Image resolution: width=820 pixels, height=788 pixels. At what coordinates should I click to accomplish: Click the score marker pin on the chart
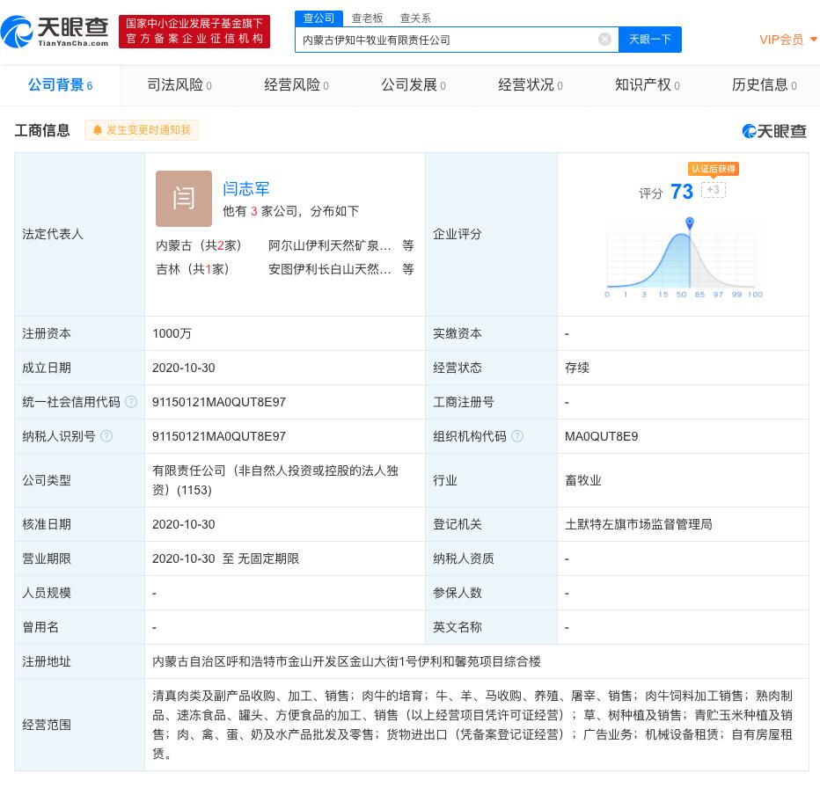(x=689, y=223)
